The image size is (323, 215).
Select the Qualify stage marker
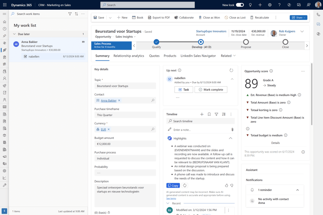(x=156, y=42)
